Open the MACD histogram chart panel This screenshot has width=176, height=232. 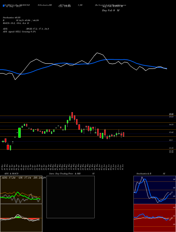click(21, 218)
